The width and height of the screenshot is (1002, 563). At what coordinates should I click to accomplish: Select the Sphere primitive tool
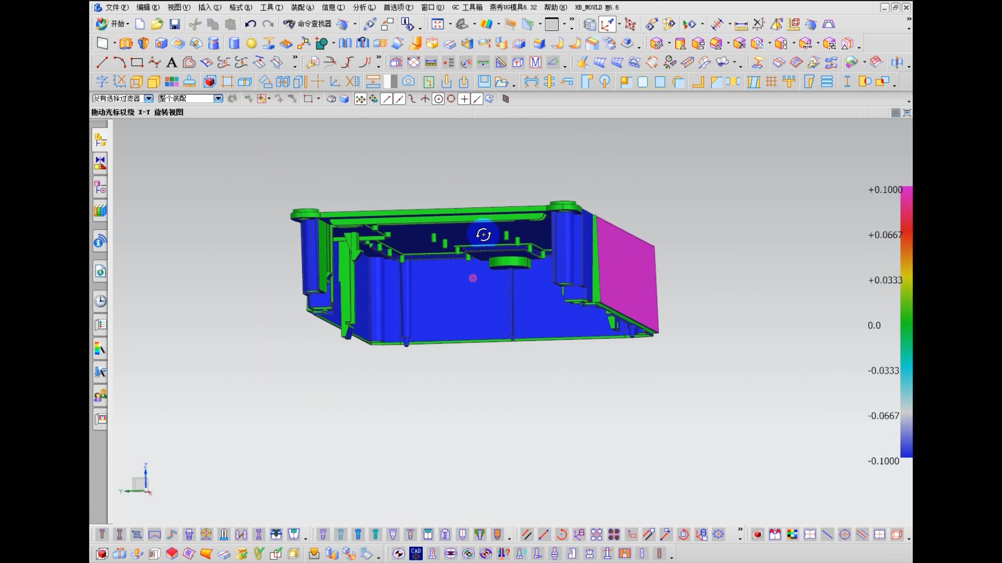pyautogui.click(x=251, y=43)
